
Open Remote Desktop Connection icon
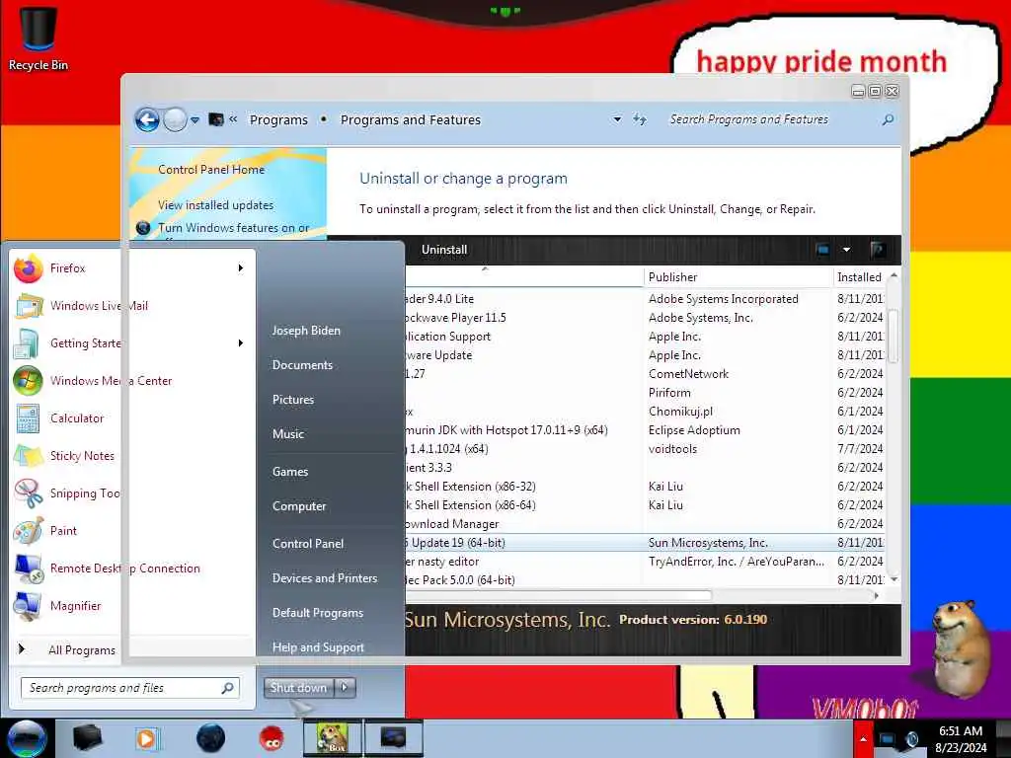(x=29, y=568)
